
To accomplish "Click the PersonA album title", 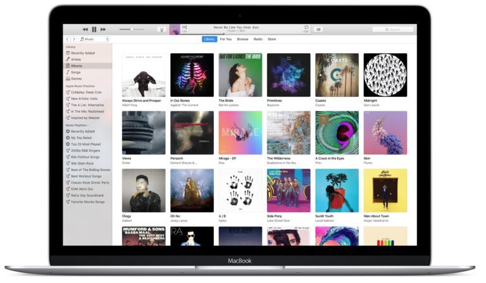I will coord(177,158).
